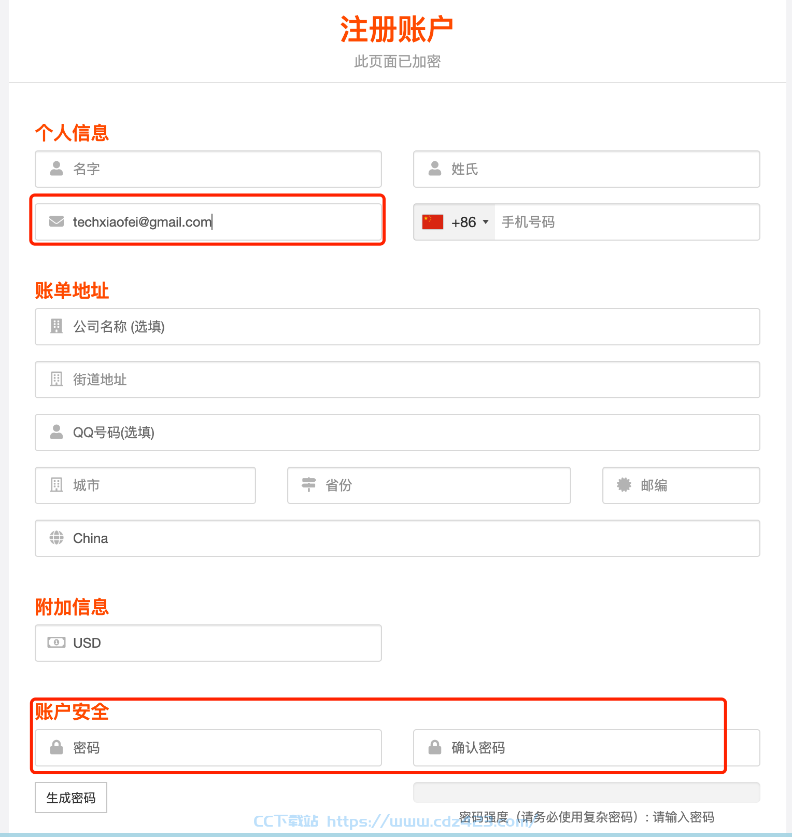The height and width of the screenshot is (837, 792).
Task: Click the password strength bar
Action: pyautogui.click(x=587, y=792)
